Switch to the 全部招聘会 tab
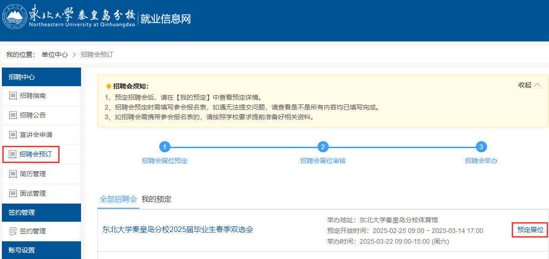 118,199
